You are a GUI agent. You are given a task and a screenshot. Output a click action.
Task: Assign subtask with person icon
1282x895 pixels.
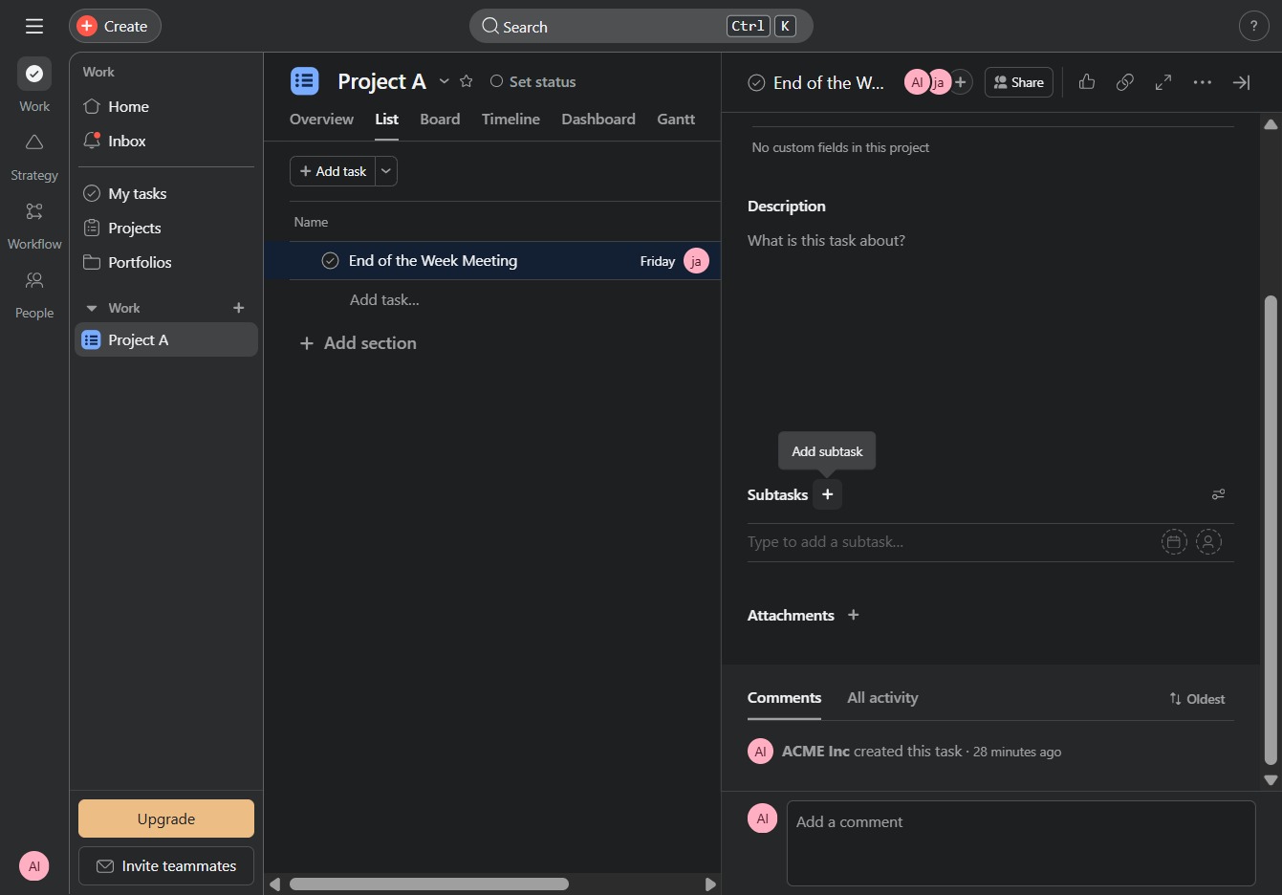point(1208,542)
